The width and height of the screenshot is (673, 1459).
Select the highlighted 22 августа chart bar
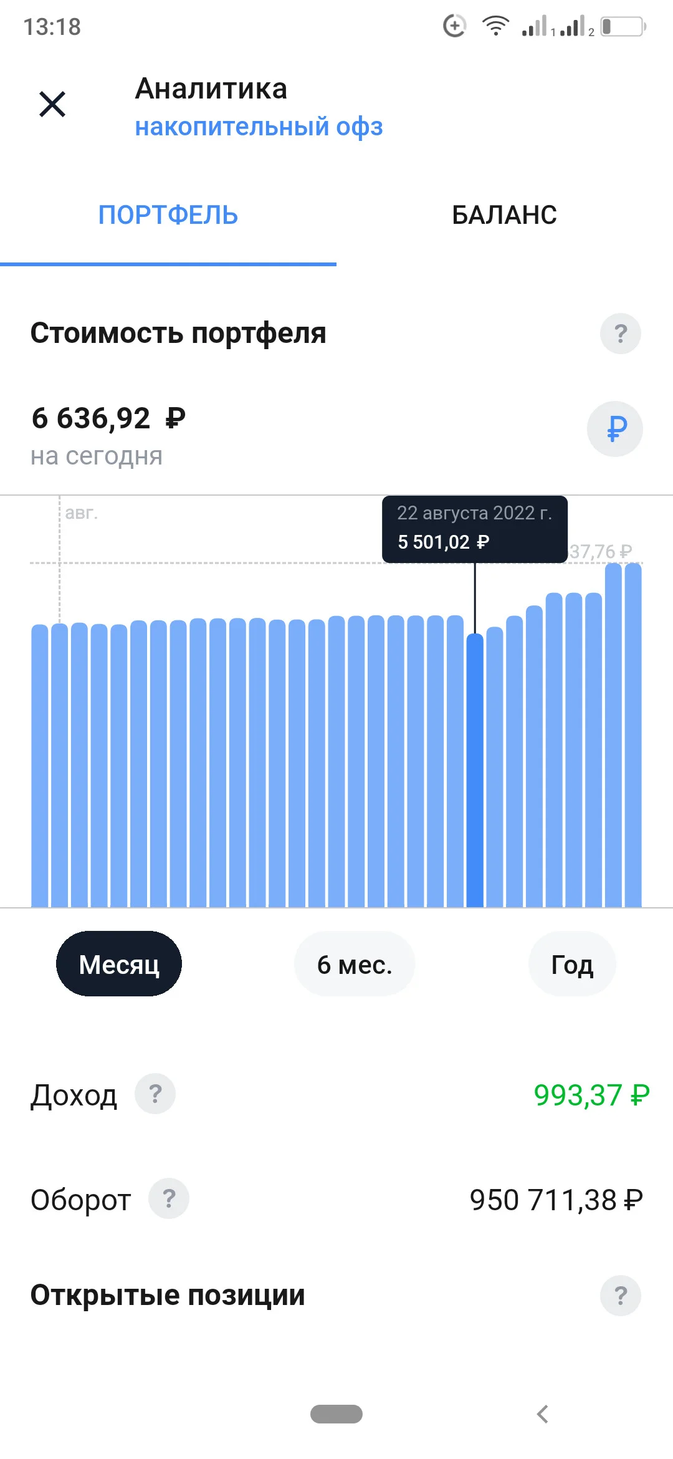coord(475,770)
